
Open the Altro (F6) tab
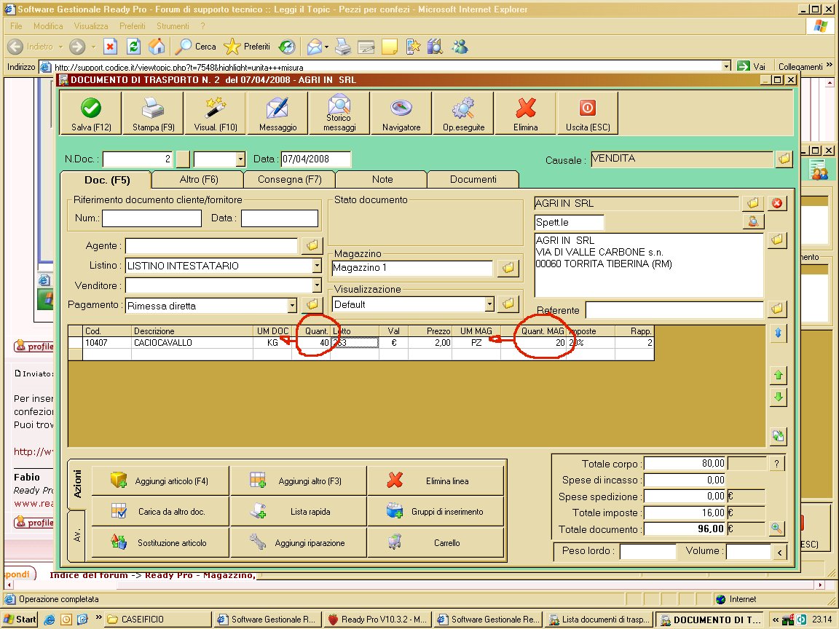click(198, 179)
